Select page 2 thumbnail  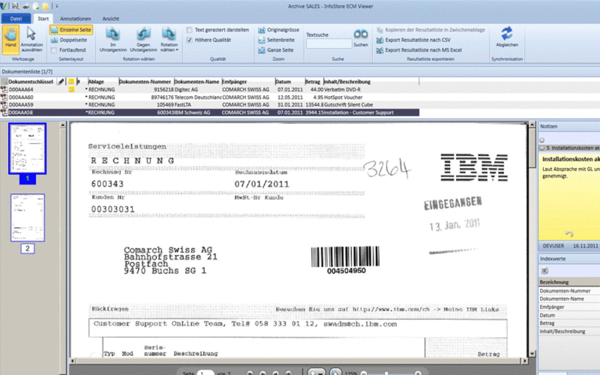click(27, 218)
